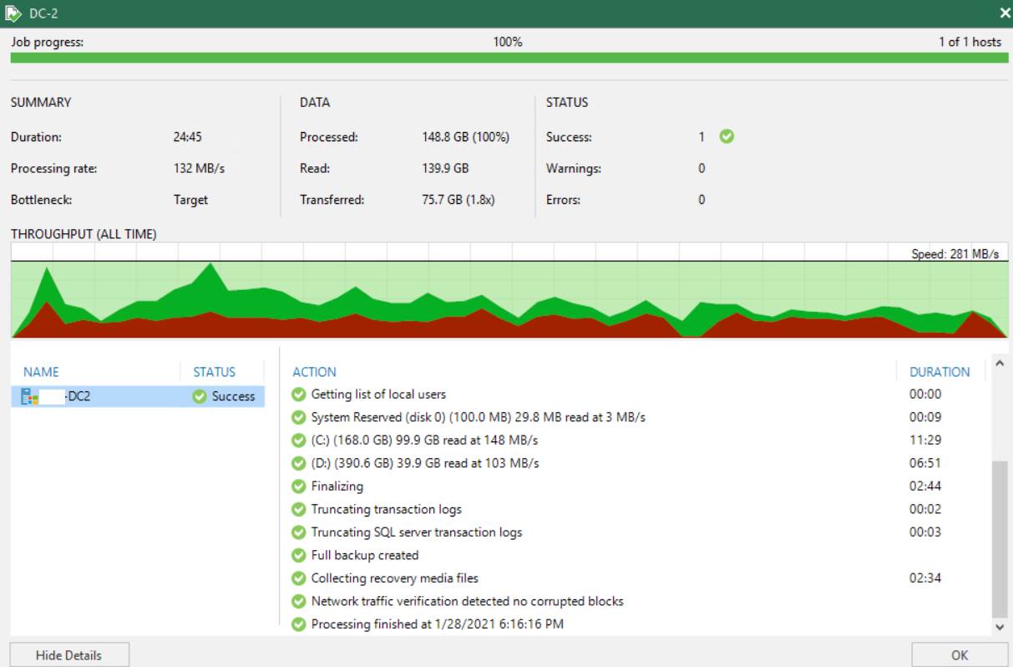
Task: Click the server icon beside DC2 host
Action: pos(30,396)
